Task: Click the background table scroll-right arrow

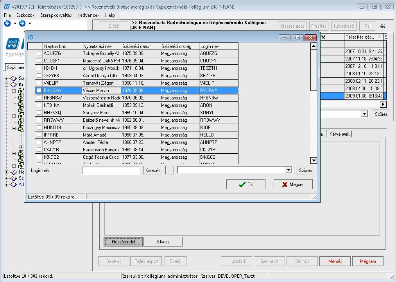Action: coord(383,104)
